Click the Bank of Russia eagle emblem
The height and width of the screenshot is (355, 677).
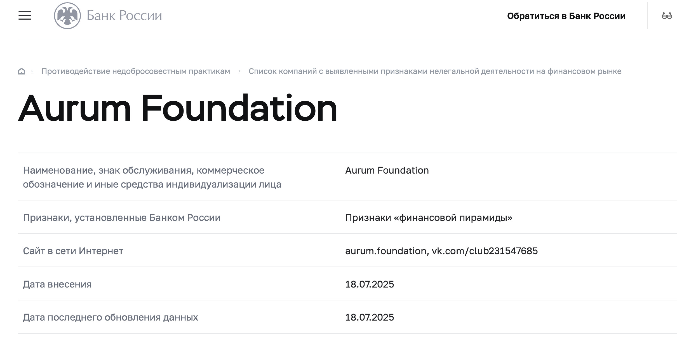pyautogui.click(x=67, y=16)
